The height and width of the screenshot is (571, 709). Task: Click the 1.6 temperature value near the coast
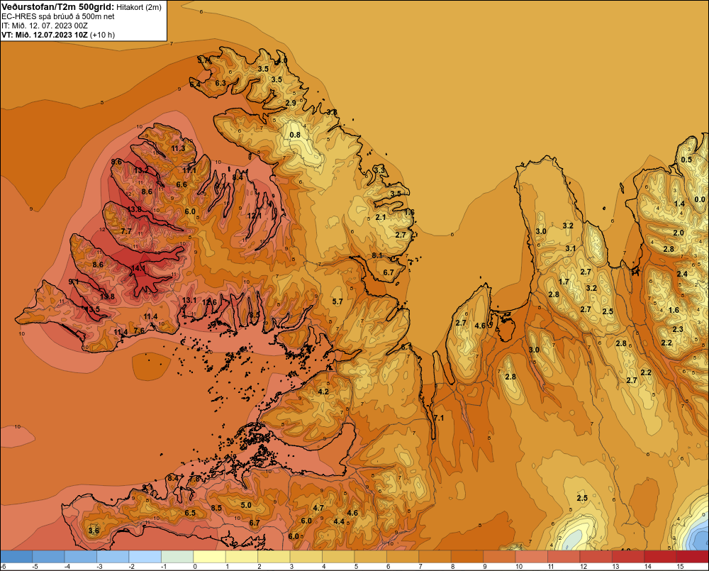409,212
